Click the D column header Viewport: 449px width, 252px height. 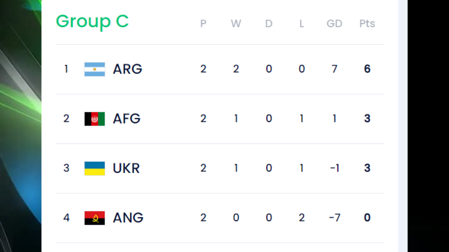click(x=269, y=23)
